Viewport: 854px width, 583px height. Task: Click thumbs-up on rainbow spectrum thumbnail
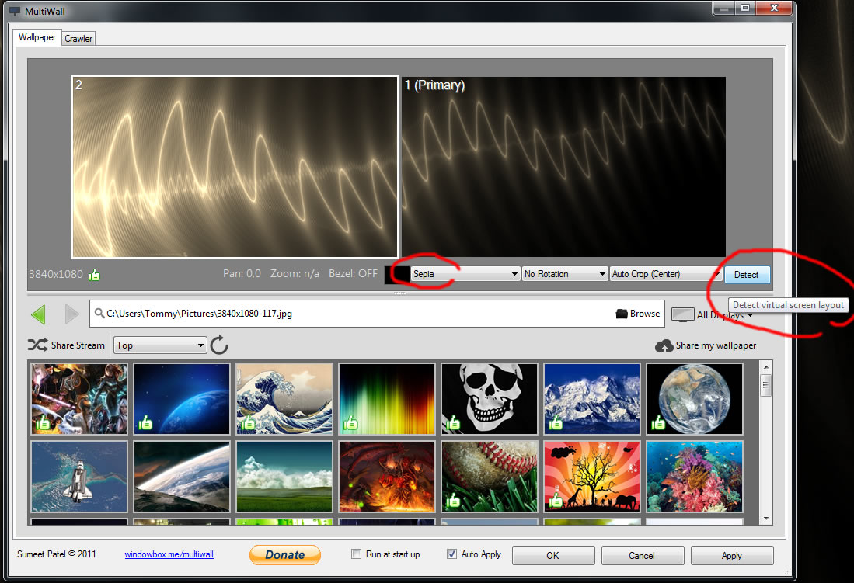click(350, 422)
